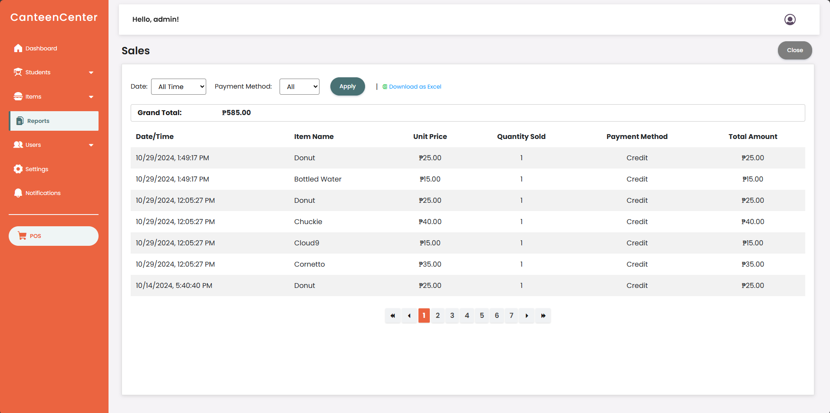Image resolution: width=830 pixels, height=413 pixels.
Task: Open the Date filter dropdown
Action: (x=178, y=86)
